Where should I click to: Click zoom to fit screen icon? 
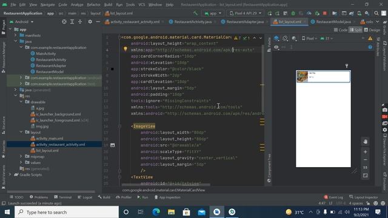[365, 176]
